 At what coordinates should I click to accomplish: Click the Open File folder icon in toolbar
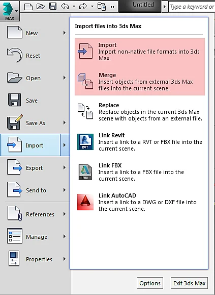41,7
